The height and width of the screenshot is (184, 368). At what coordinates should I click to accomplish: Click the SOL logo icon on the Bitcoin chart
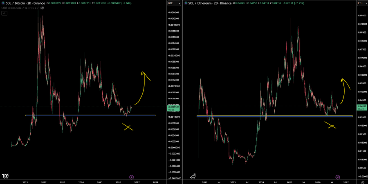[x=3, y=4]
